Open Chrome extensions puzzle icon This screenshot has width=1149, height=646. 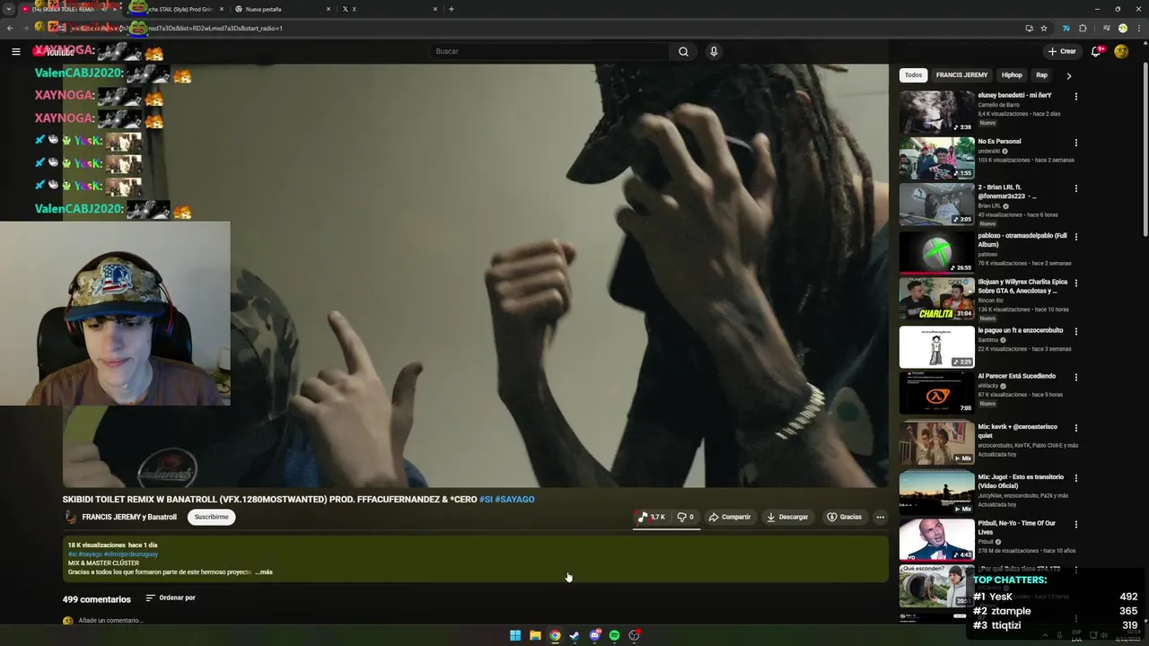click(x=1083, y=28)
